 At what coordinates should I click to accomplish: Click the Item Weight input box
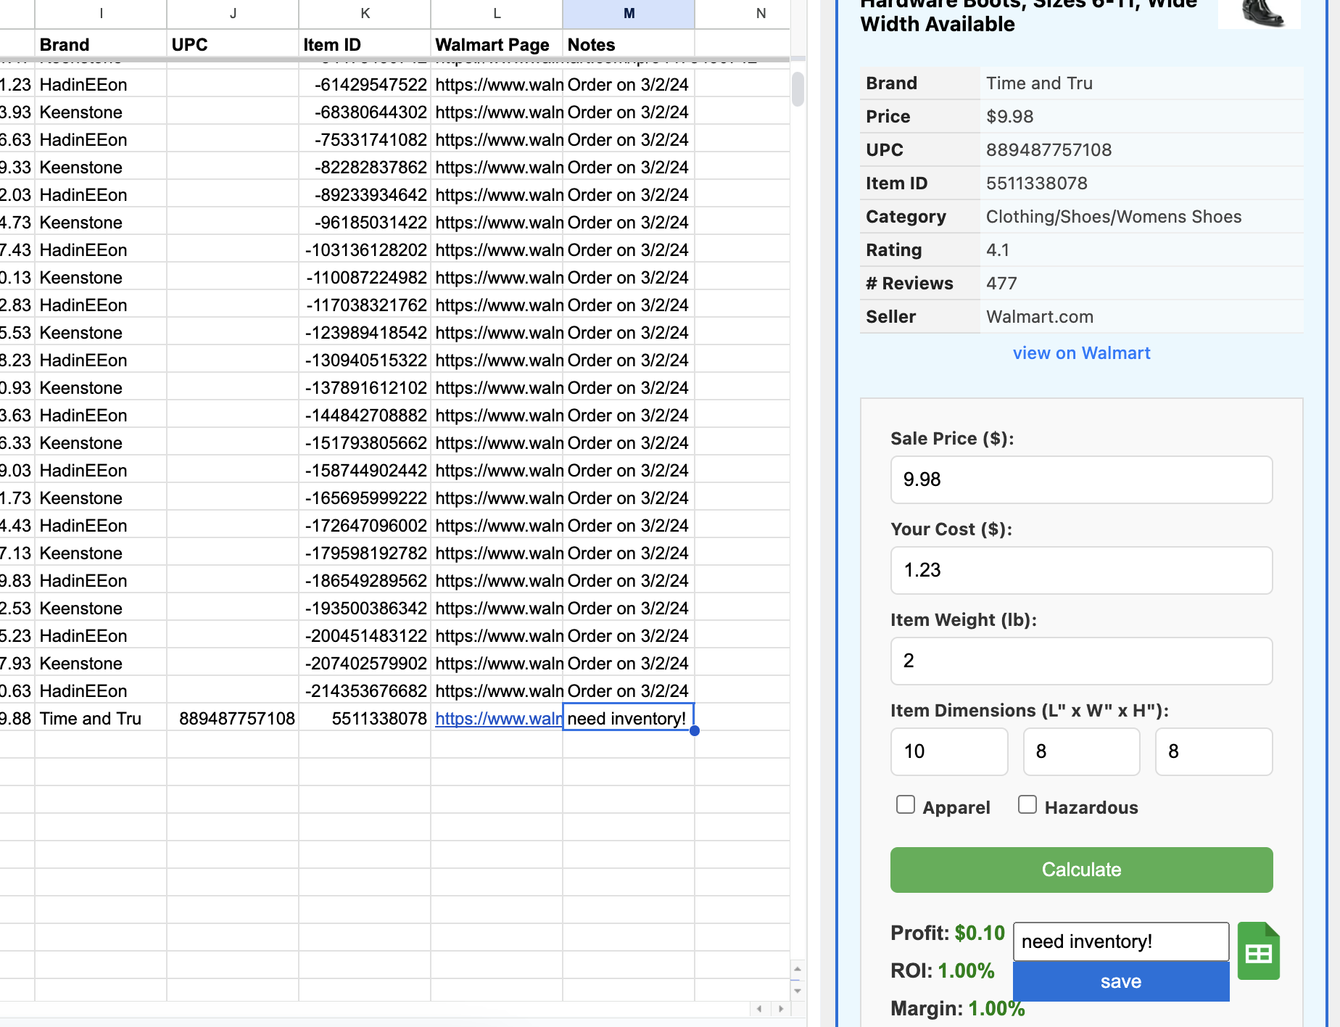[1081, 661]
